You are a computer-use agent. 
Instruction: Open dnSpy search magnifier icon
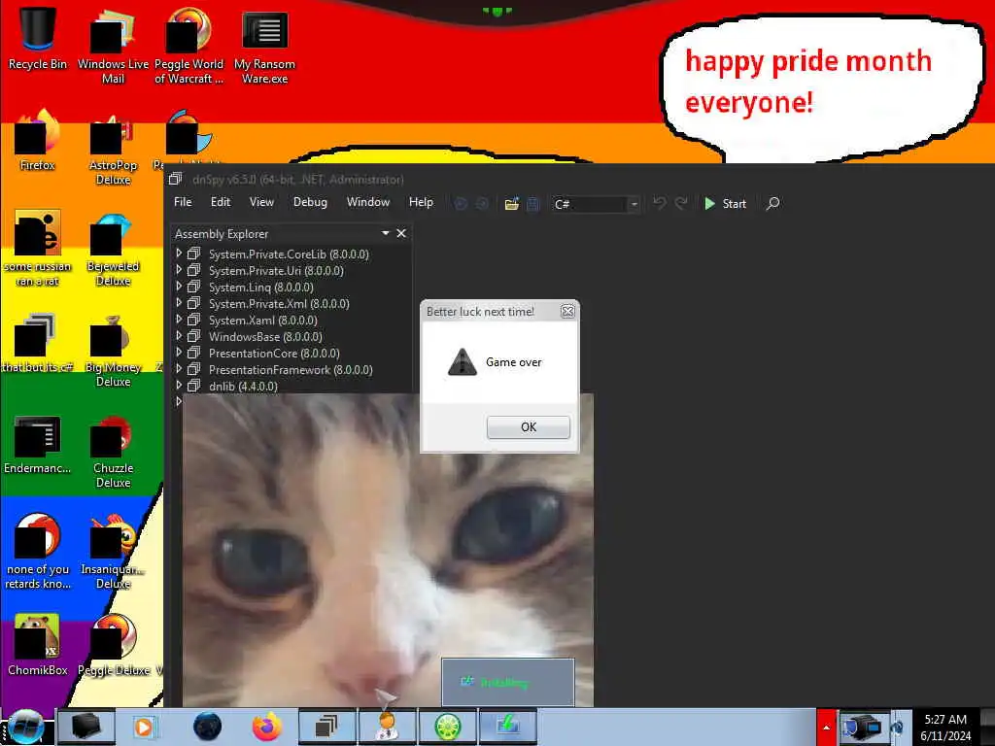(x=772, y=204)
